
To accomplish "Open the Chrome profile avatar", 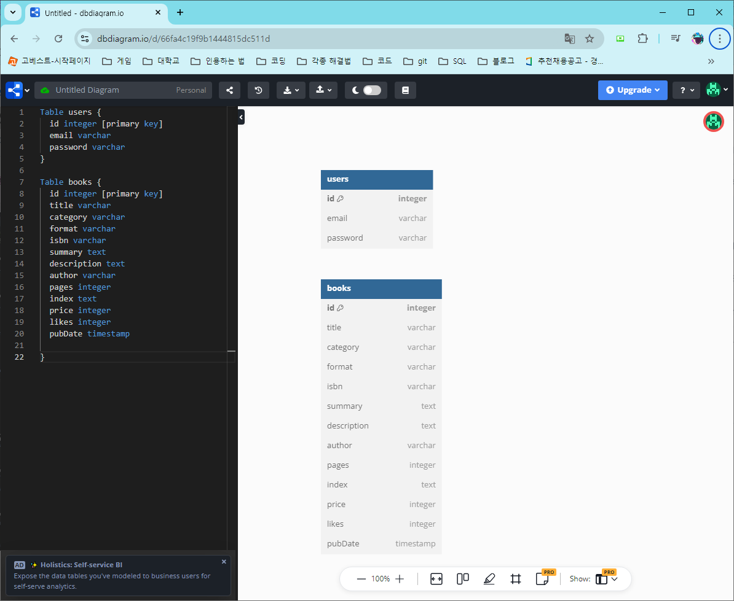I will (x=698, y=39).
